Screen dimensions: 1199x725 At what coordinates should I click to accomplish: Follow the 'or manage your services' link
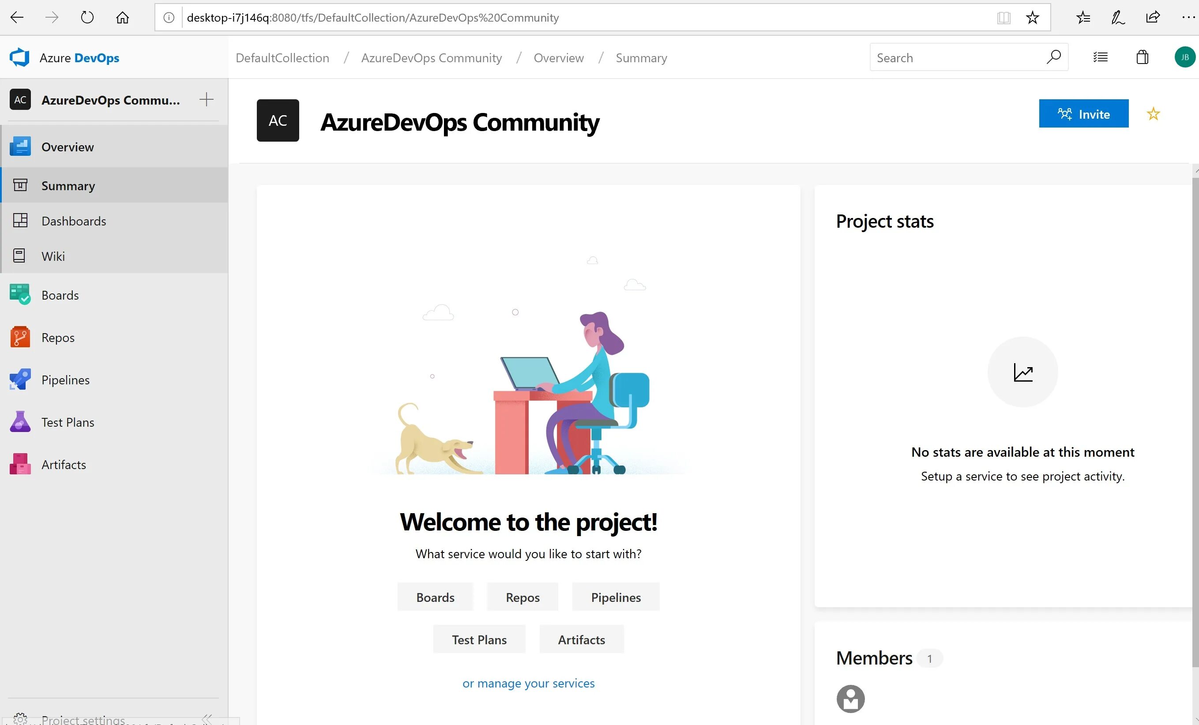point(528,683)
